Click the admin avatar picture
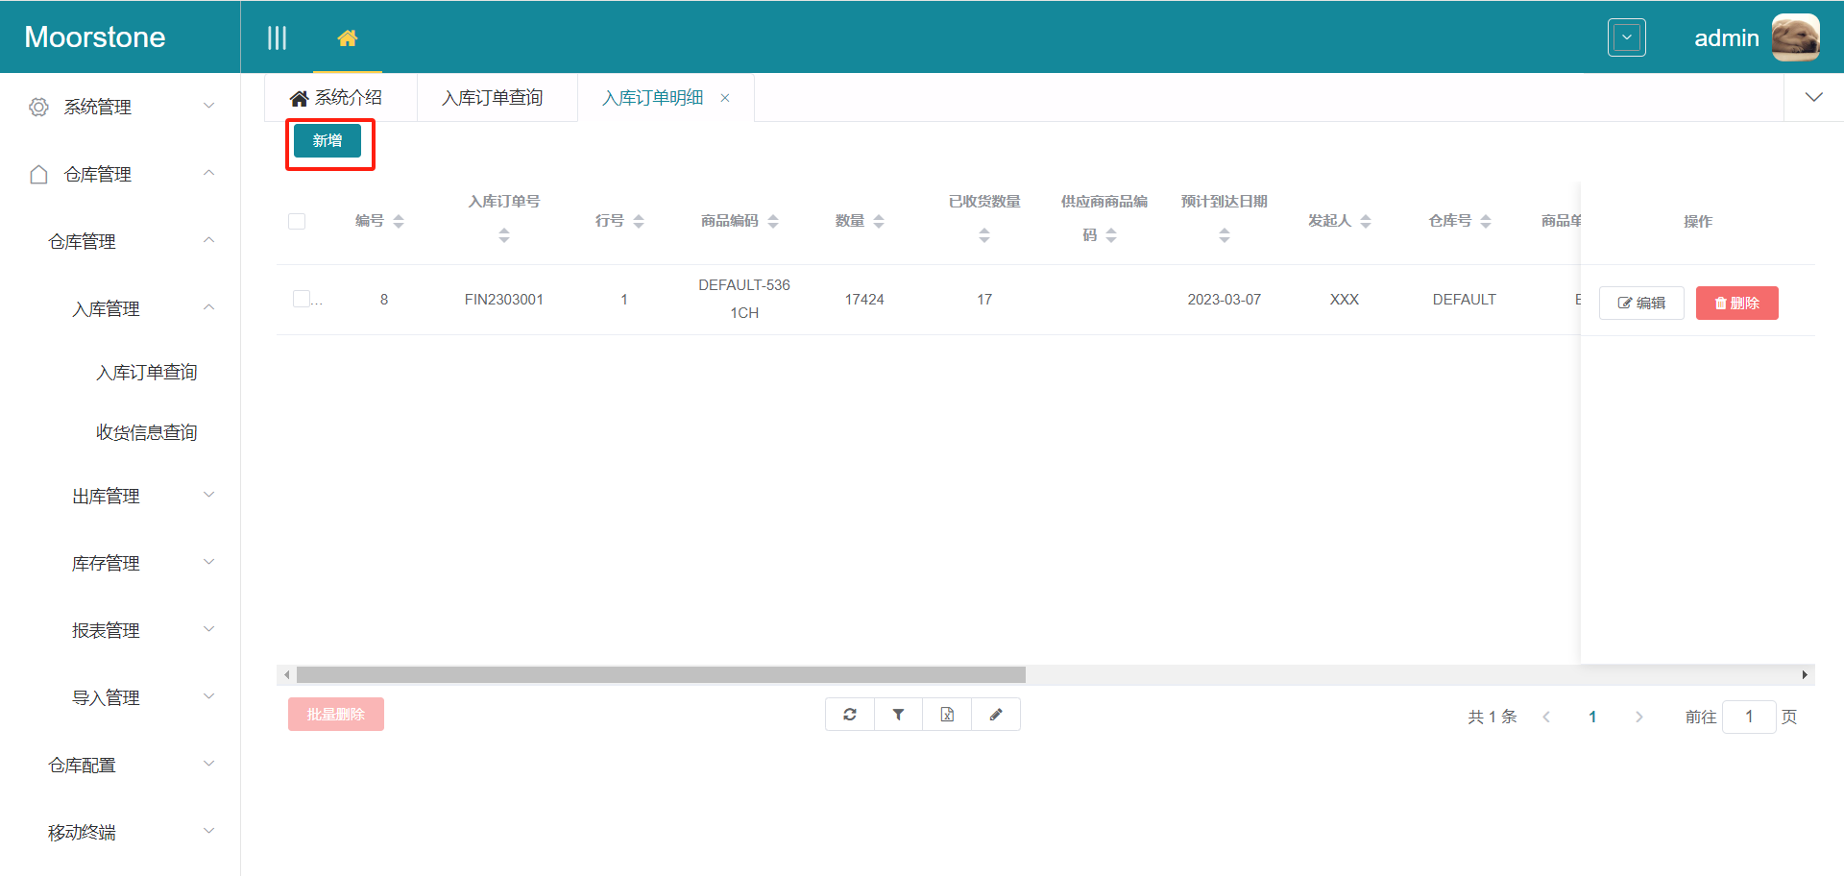 click(x=1795, y=37)
